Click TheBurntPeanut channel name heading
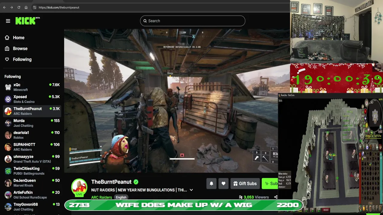This screenshot has width=383, height=215. [x=111, y=182]
